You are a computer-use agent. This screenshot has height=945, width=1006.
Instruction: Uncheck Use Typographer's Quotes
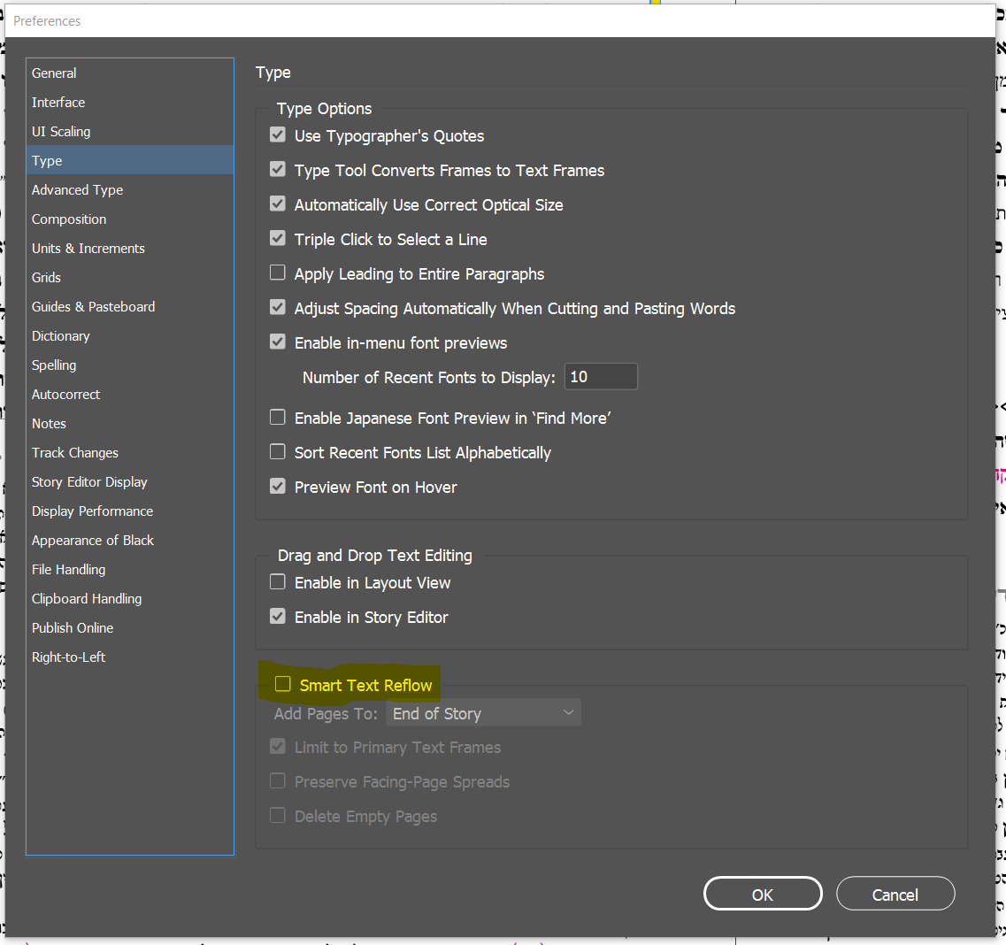(278, 135)
